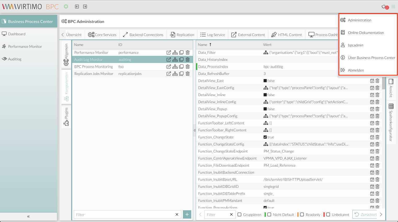Click the green plus add button
The height and width of the screenshot is (222, 398).
(187, 214)
